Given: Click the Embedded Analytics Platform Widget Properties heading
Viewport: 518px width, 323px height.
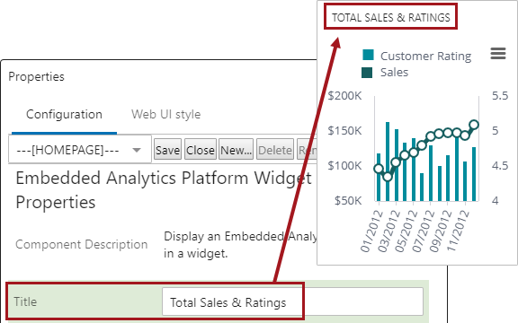Looking at the screenshot, I should (164, 190).
